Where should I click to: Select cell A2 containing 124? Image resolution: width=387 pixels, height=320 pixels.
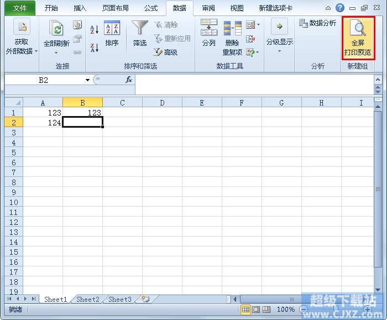43,123
